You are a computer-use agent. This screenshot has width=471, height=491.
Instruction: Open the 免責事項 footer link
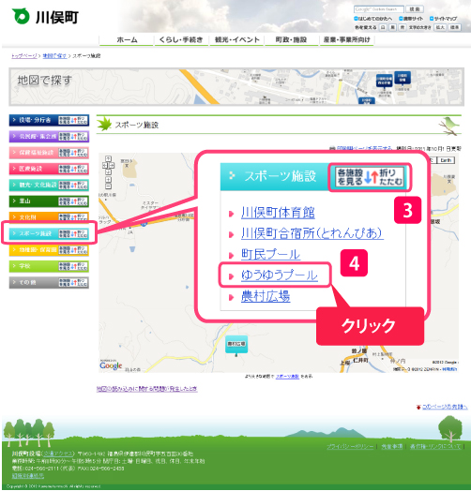click(392, 447)
